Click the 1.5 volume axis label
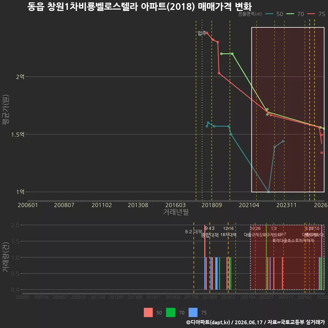 [x=15, y=242]
